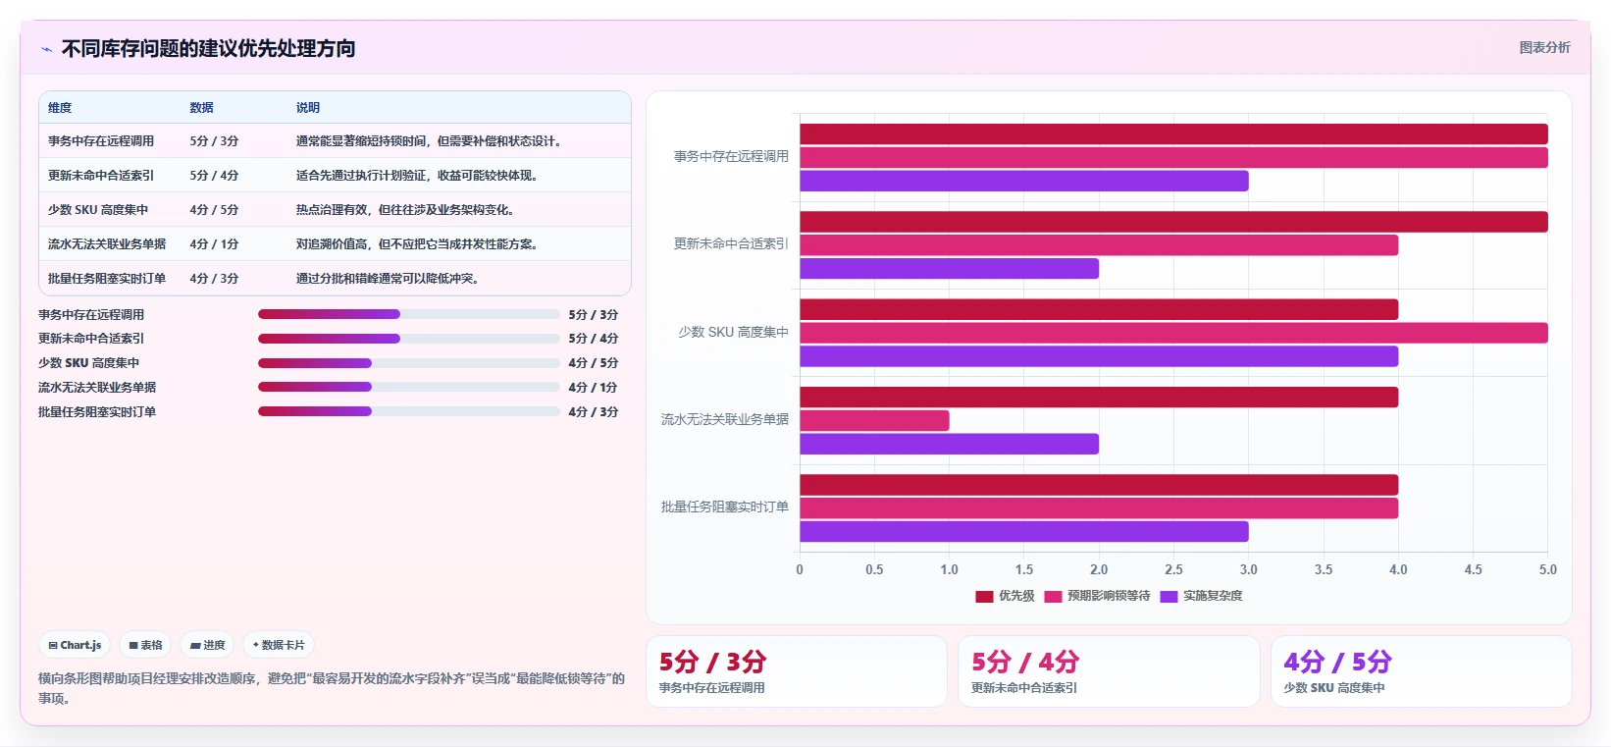Click short 预期影响锁等待 bar of 流水无法关联业务单据
The height and width of the screenshot is (747, 1611).
click(x=874, y=420)
